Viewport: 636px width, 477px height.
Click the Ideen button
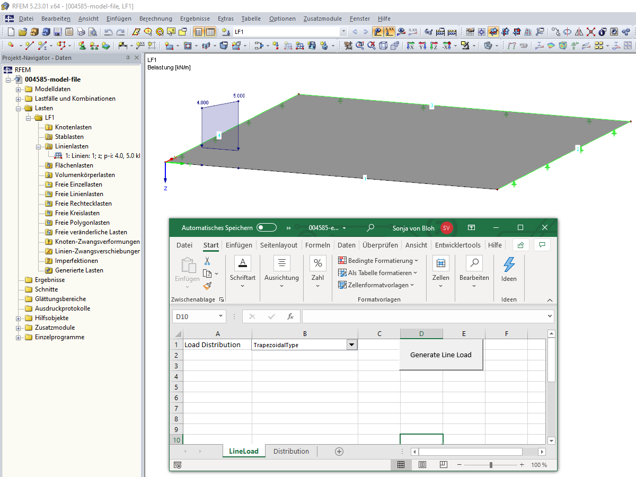pos(509,269)
